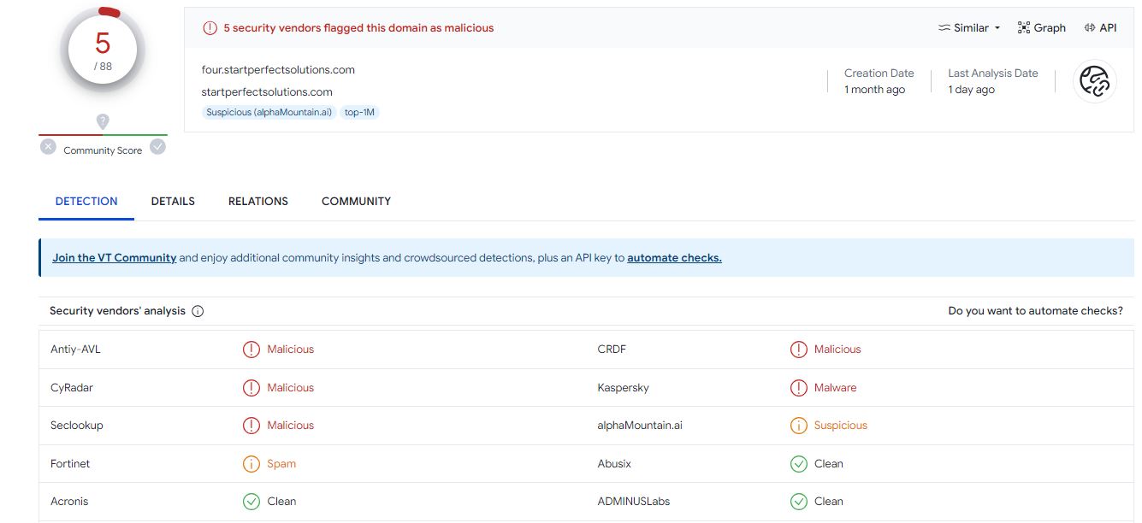
Task: Click the domain category icon beside Last Analysis Date
Action: pyautogui.click(x=1094, y=81)
